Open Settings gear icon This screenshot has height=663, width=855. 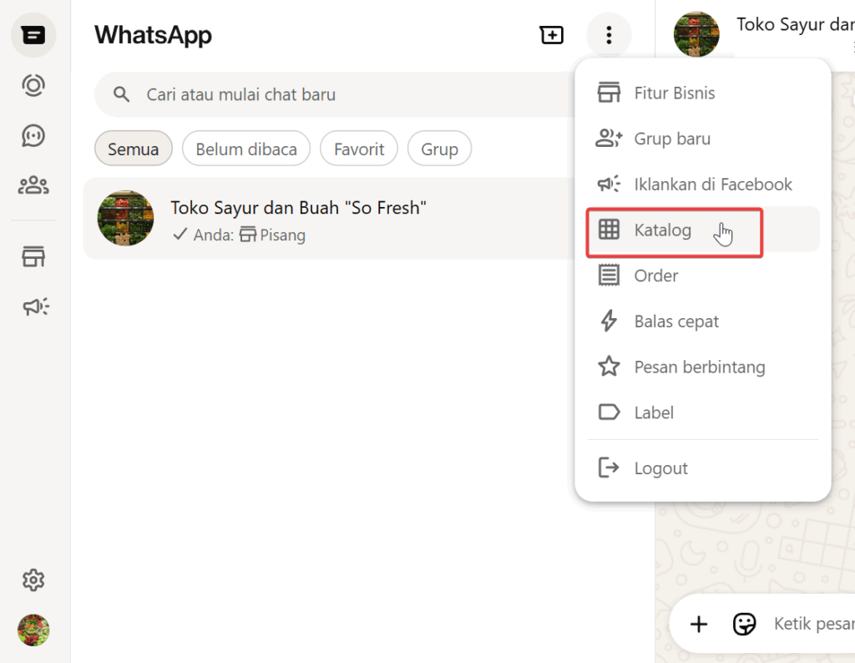pyautogui.click(x=33, y=579)
